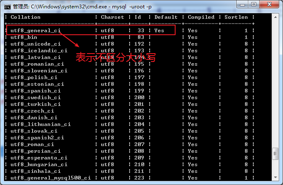Click Sortlen 1 in the utf8_general_ci row
This screenshot has height=185, width=283.
[246, 31]
